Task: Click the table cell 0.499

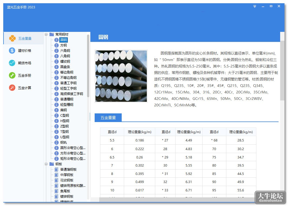Action: pos(140,182)
